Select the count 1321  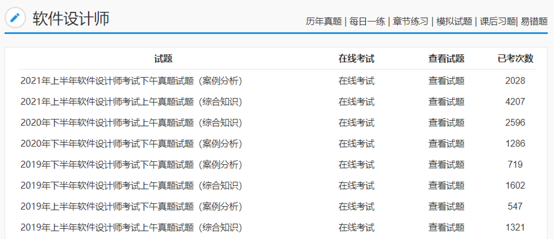(515, 228)
